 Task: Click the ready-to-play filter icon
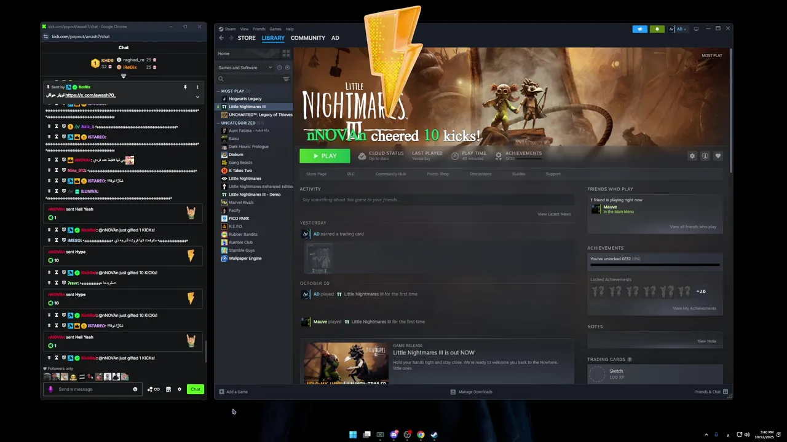coord(287,68)
